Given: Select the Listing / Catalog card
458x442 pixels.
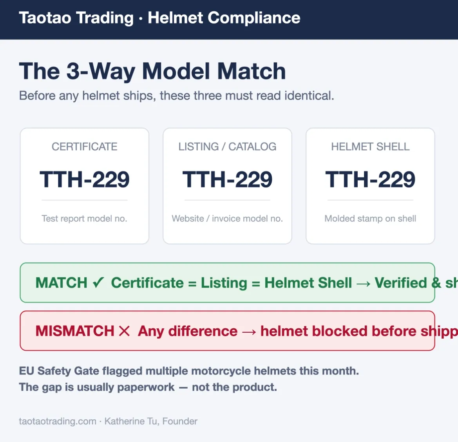Looking at the screenshot, I should pos(227,186).
